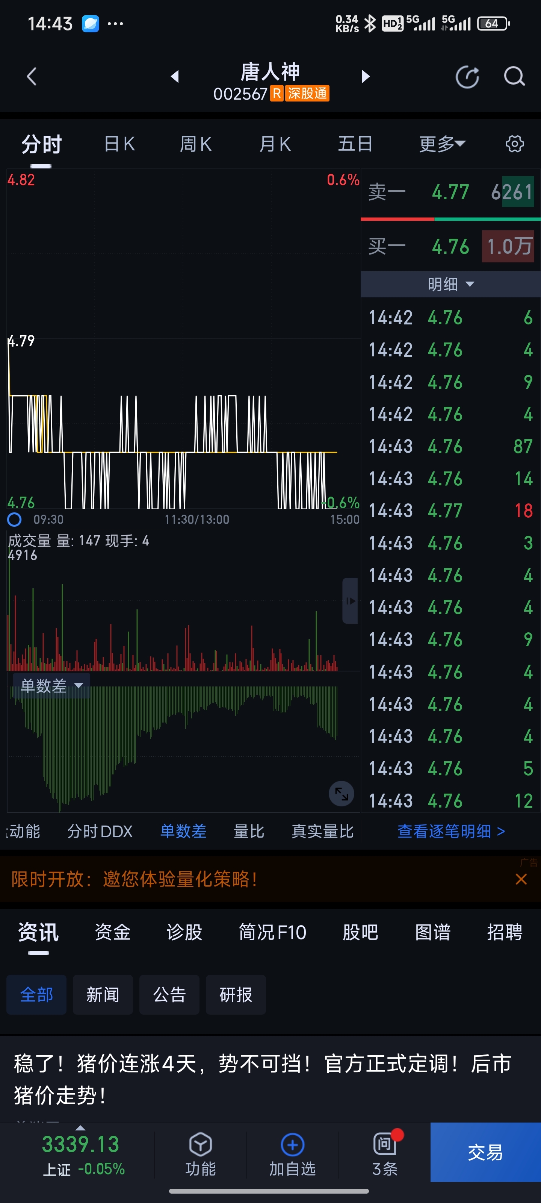Tap the intraday price line chart
This screenshot has width=541, height=1203.
(x=183, y=339)
